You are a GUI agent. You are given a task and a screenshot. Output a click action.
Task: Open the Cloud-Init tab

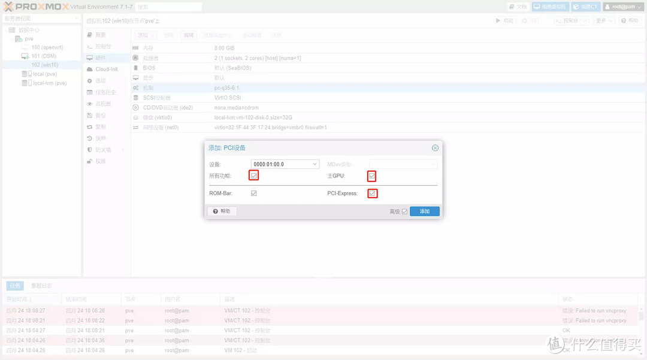[x=107, y=69]
